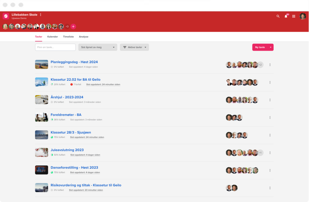This screenshot has width=309, height=202.
Task: Click the filter icon on Aktive tavler
Action: pyautogui.click(x=125, y=47)
